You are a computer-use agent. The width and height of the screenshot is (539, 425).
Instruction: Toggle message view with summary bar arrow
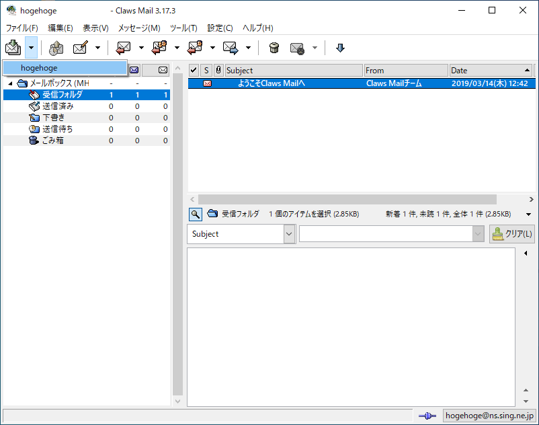(529, 215)
